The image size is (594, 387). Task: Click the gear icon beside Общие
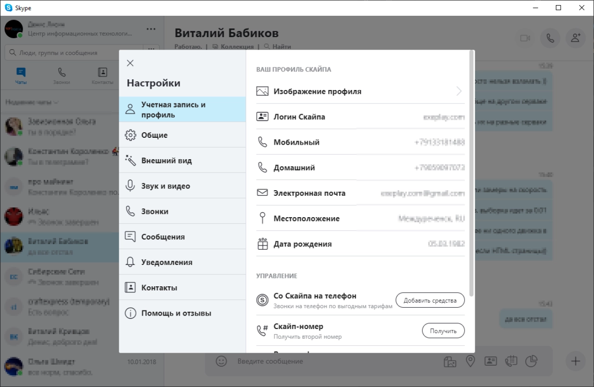(x=130, y=135)
